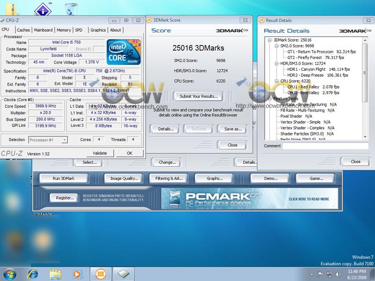Collapse the 3DMark Score: 25016 root node
The width and height of the screenshot is (375, 281).
click(x=270, y=40)
